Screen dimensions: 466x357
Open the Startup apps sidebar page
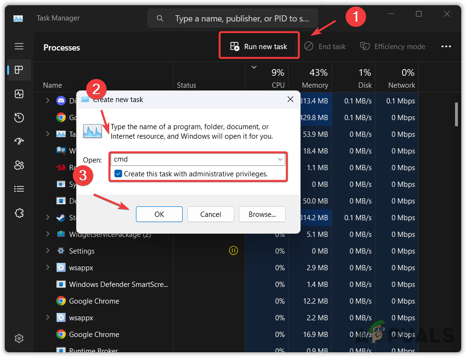point(19,142)
